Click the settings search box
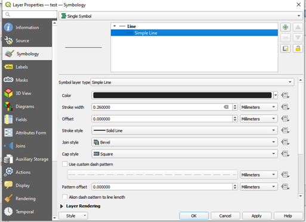 30,14
